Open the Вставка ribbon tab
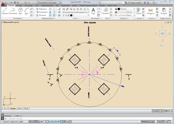 [x=20, y=6]
